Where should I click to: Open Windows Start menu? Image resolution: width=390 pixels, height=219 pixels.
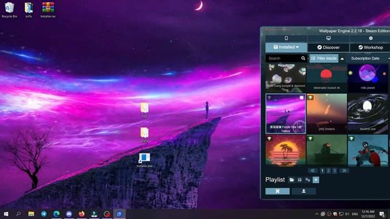pos(6,214)
